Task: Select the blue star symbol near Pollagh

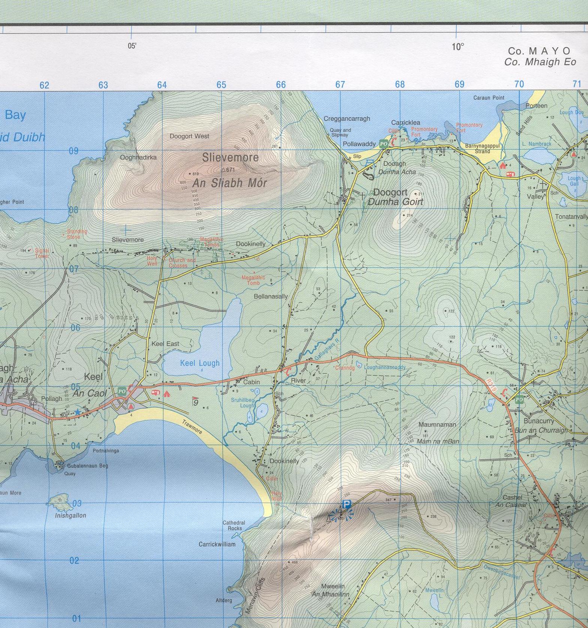Action: click(78, 412)
